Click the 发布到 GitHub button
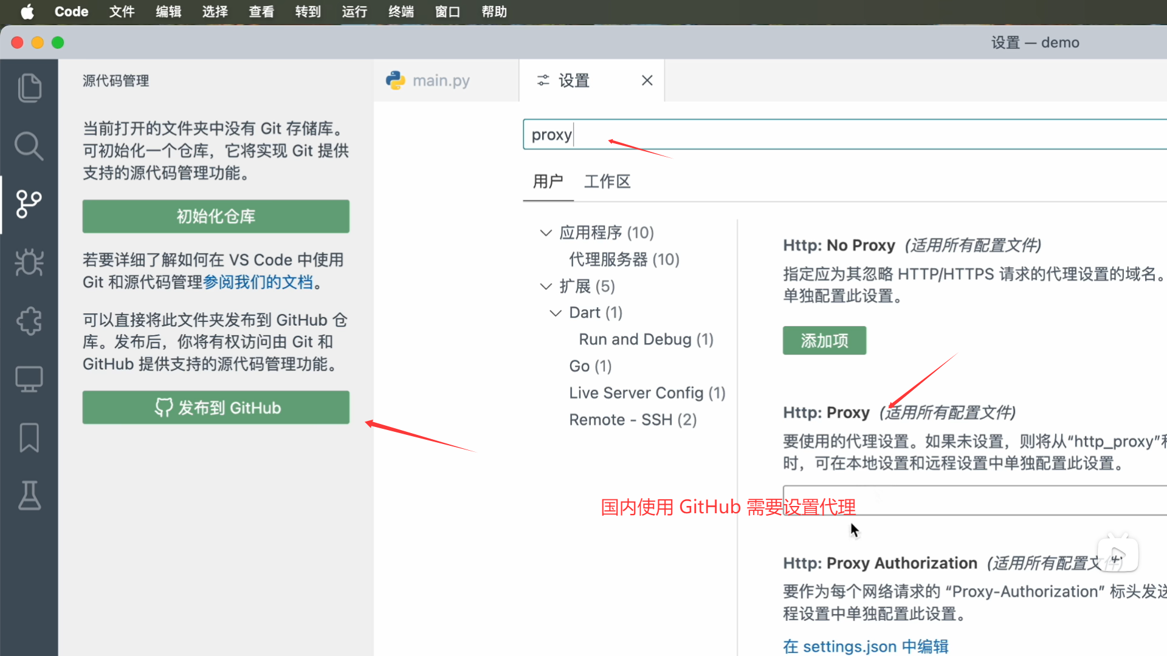 (x=216, y=408)
